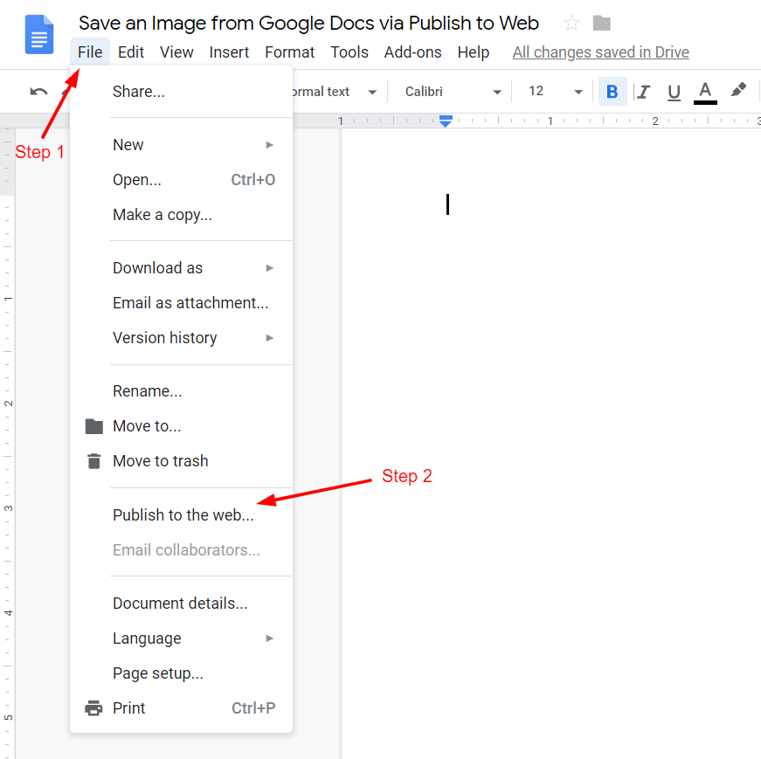Open the text color picker
761x759 pixels.
pos(704,91)
